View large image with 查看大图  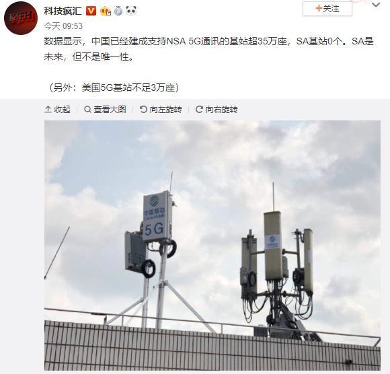tap(105, 109)
